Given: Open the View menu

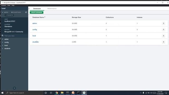Looking at the screenshot, I should coord(9,5).
